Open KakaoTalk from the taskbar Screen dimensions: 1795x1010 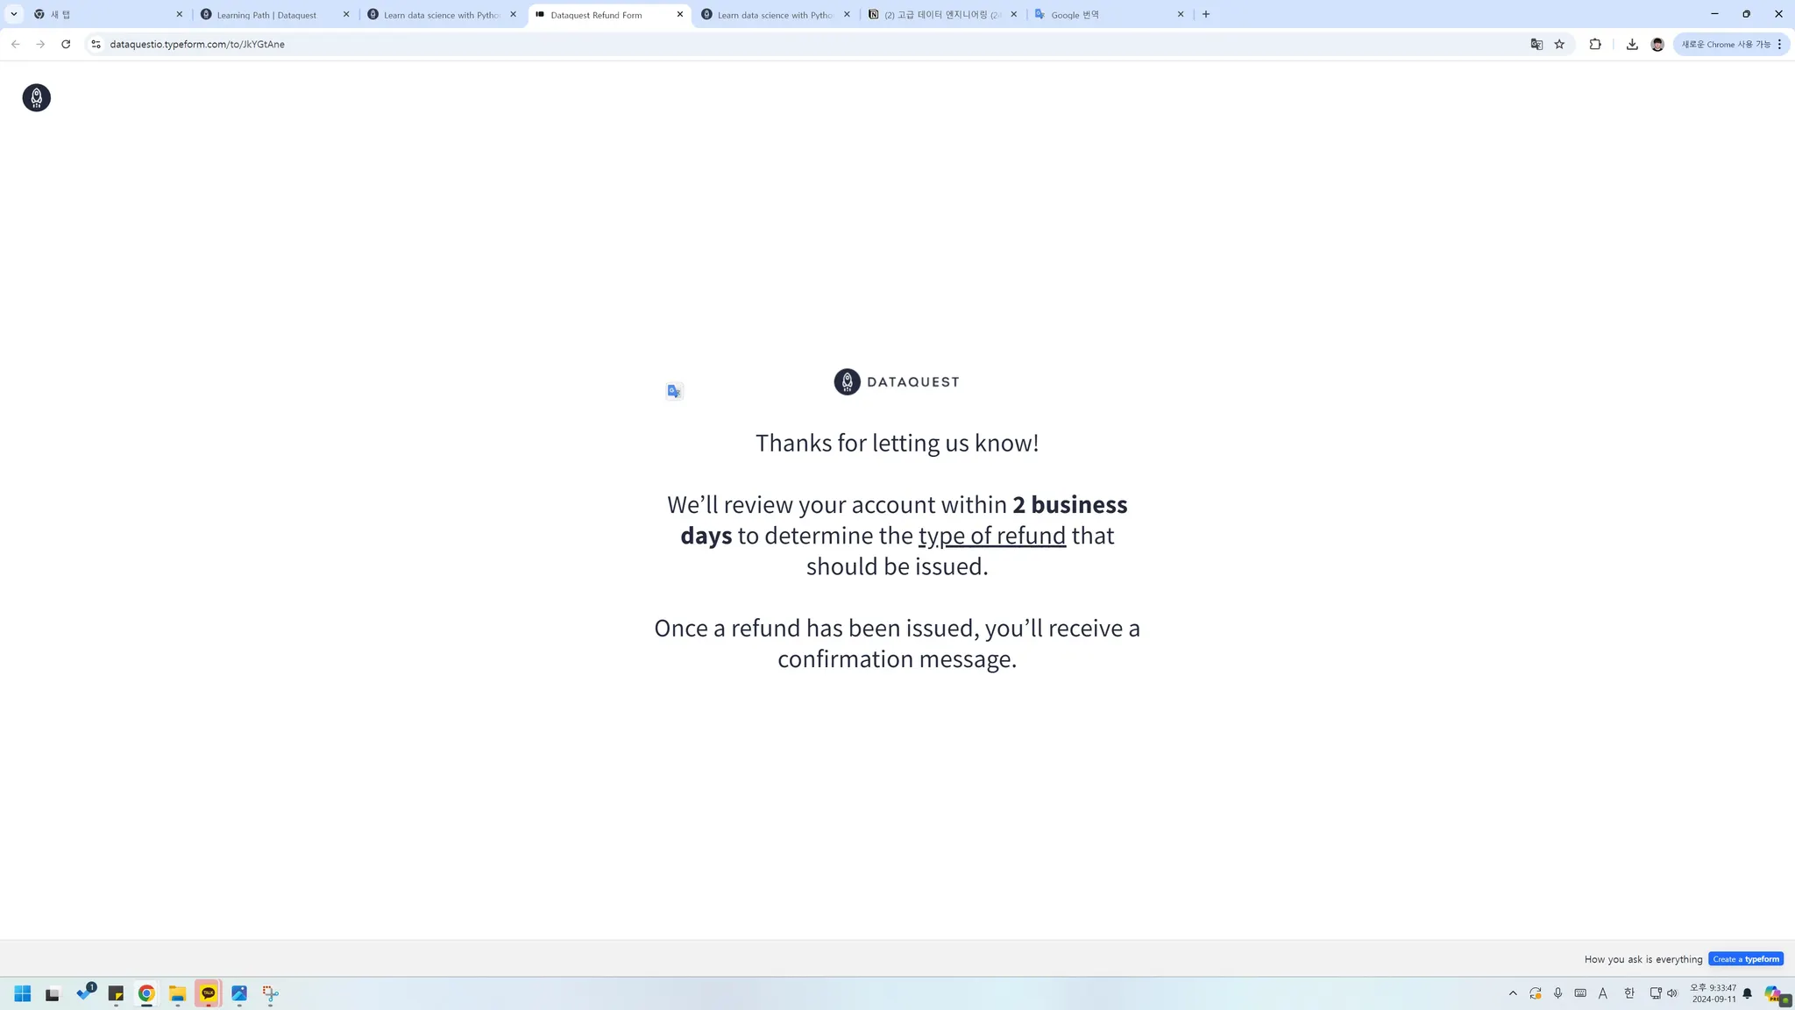pyautogui.click(x=208, y=993)
